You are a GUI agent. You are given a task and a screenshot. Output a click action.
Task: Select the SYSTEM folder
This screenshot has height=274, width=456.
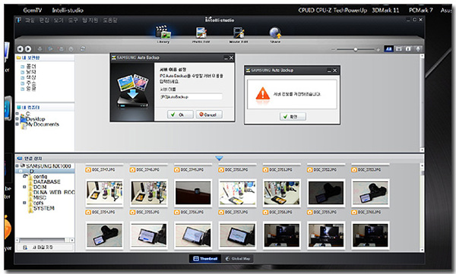(x=43, y=208)
